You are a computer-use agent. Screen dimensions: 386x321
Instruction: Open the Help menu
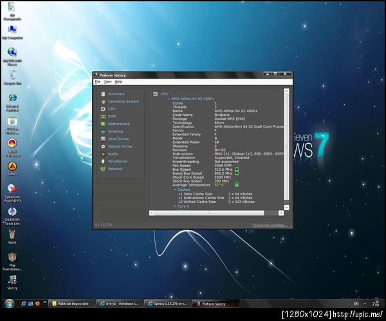[x=118, y=82]
